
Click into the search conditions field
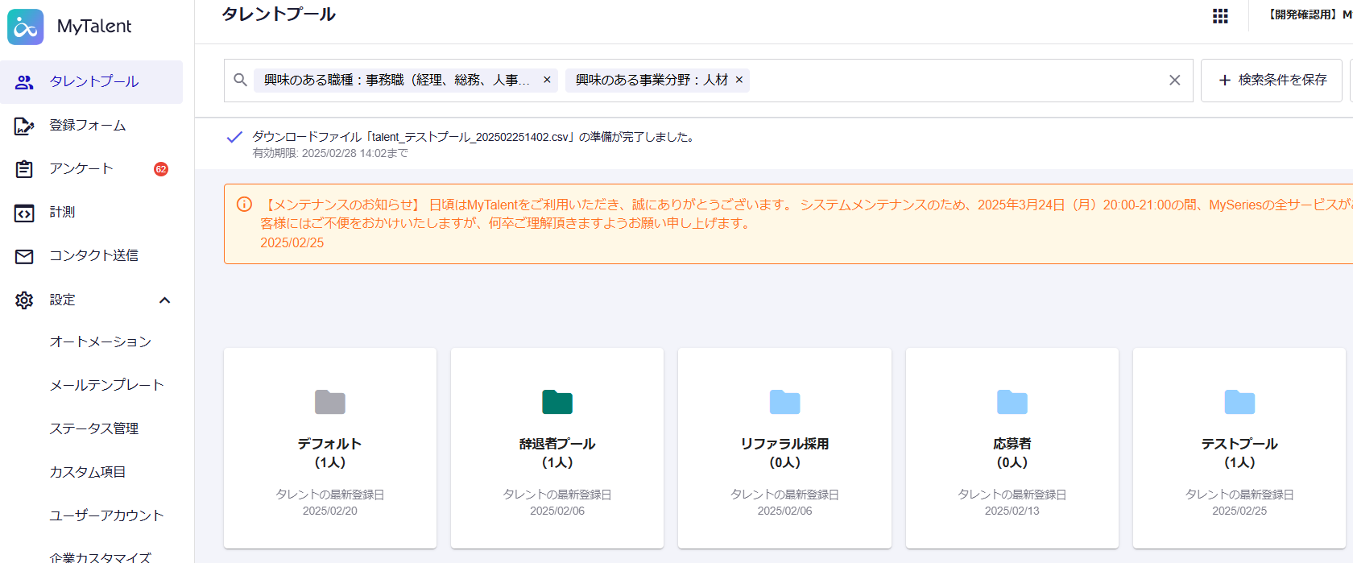(950, 80)
